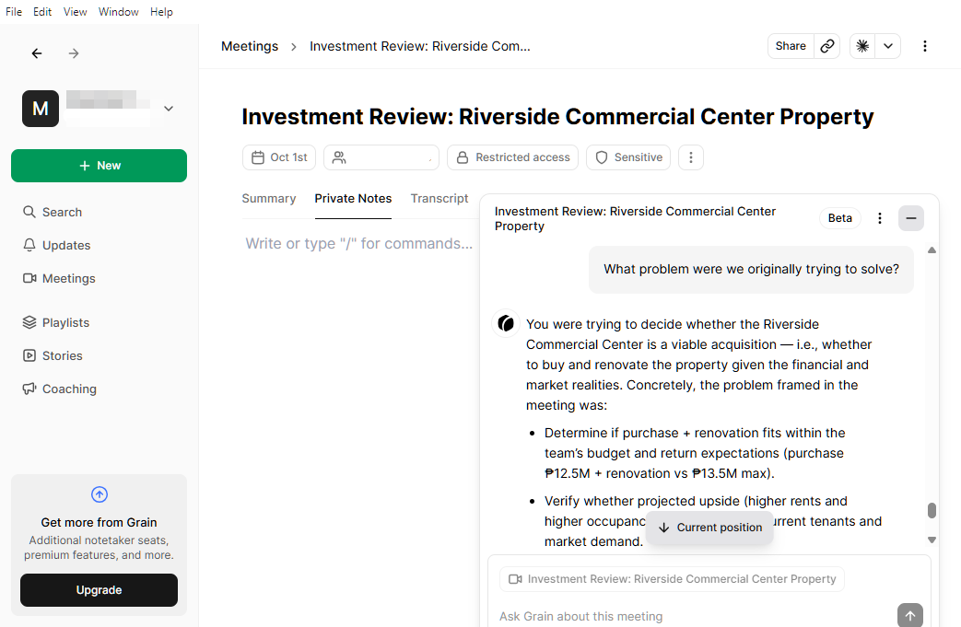The height and width of the screenshot is (627, 961).
Task: Switch to the Summary tab
Action: tap(268, 198)
